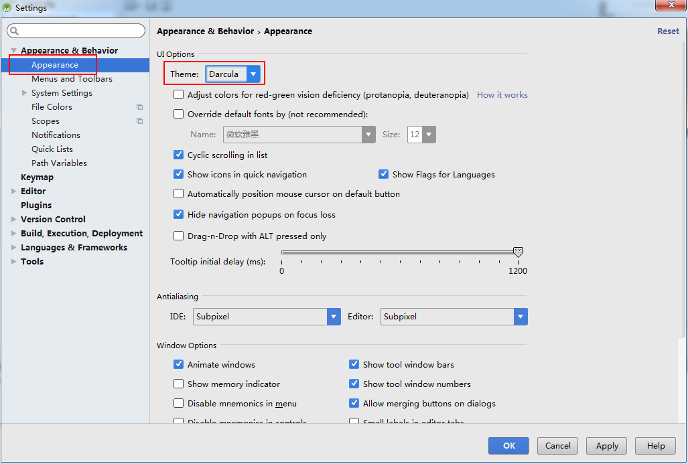The image size is (688, 464).
Task: Click the vertical scrollbar of settings panel
Action: (682, 189)
